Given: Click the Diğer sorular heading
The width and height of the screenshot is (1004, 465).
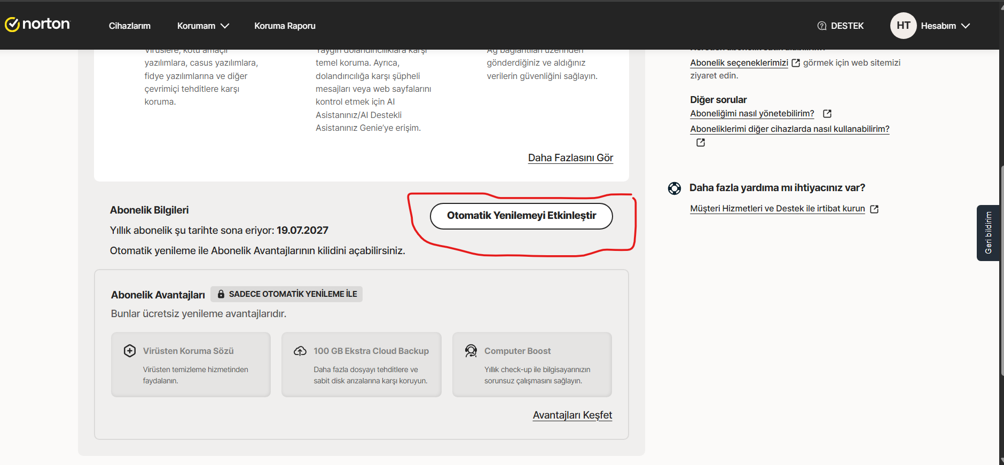Looking at the screenshot, I should [x=718, y=100].
